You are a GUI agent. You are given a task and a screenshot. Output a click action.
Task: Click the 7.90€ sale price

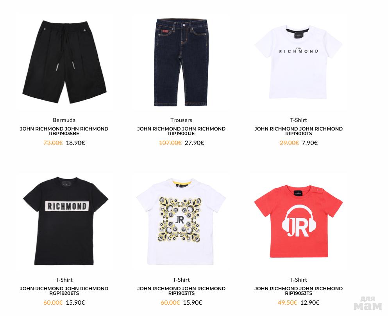pos(310,143)
